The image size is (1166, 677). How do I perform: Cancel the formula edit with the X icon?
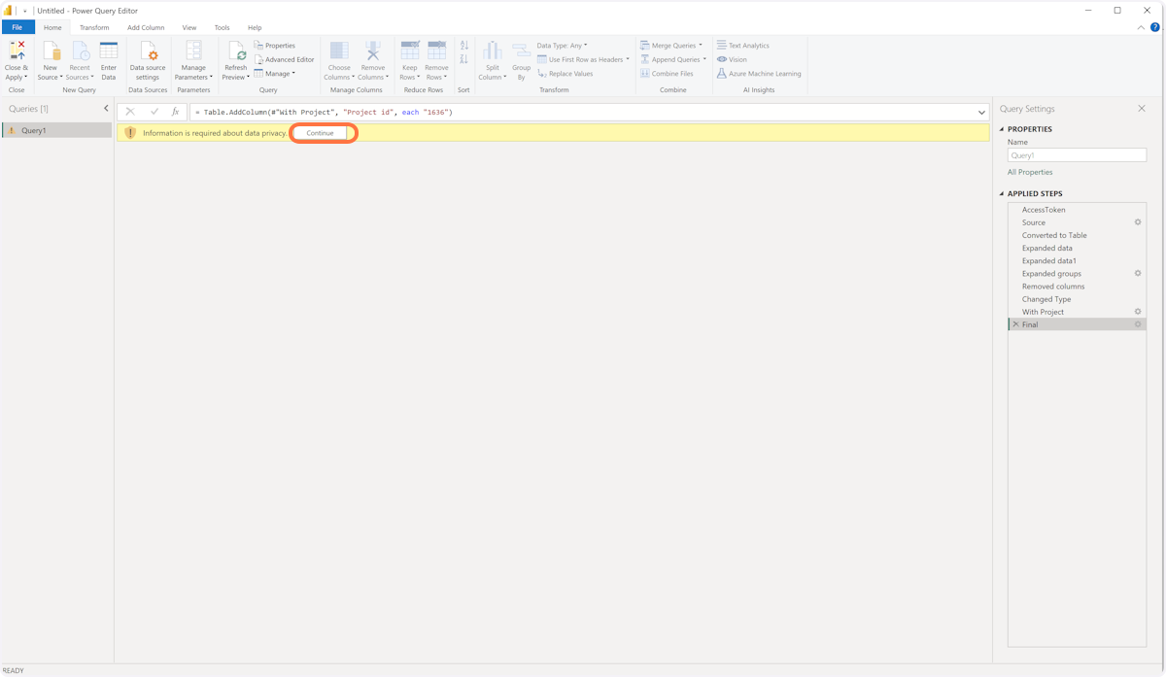(130, 112)
